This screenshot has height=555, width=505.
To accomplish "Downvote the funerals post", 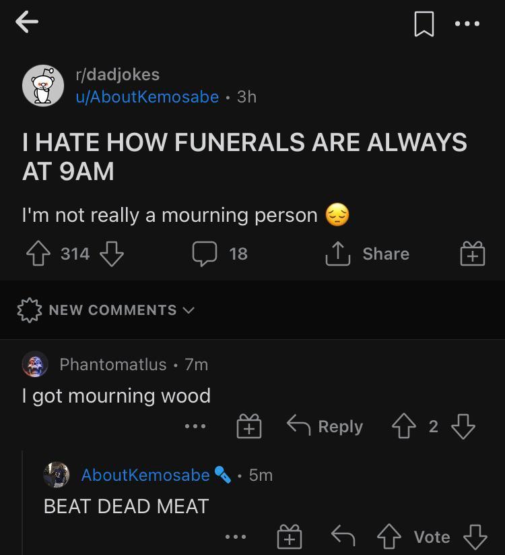I will point(112,254).
